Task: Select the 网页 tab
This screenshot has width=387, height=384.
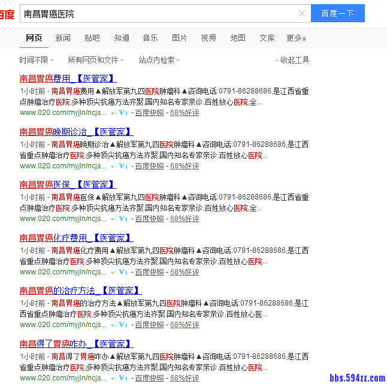Action: [x=34, y=38]
